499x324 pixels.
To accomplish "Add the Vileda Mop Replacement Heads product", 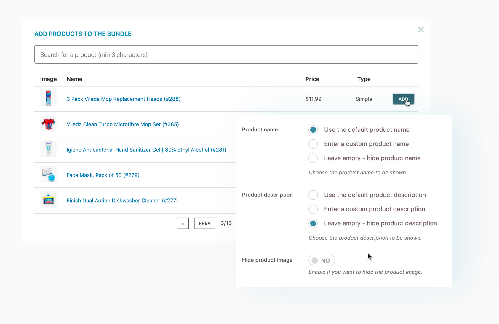I will pyautogui.click(x=403, y=99).
